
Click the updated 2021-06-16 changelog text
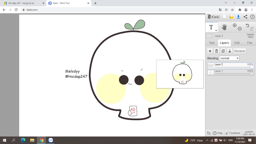click(x=249, y=133)
